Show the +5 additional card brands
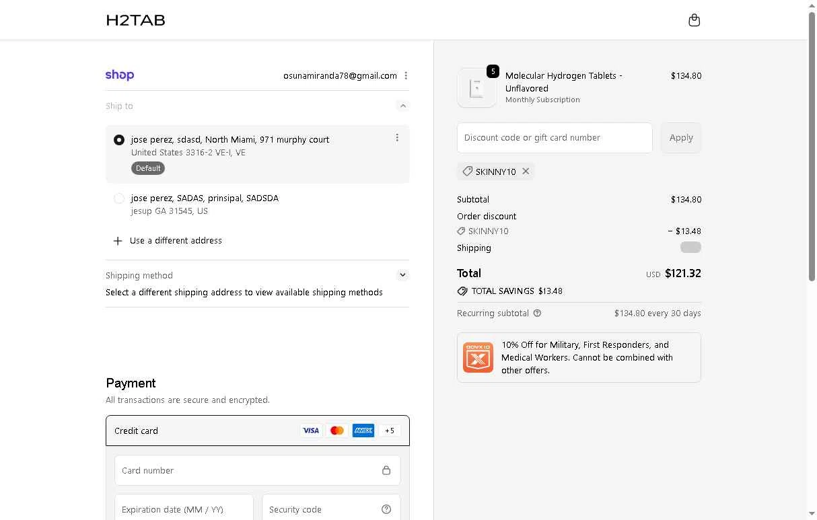The width and height of the screenshot is (817, 520). coord(390,431)
